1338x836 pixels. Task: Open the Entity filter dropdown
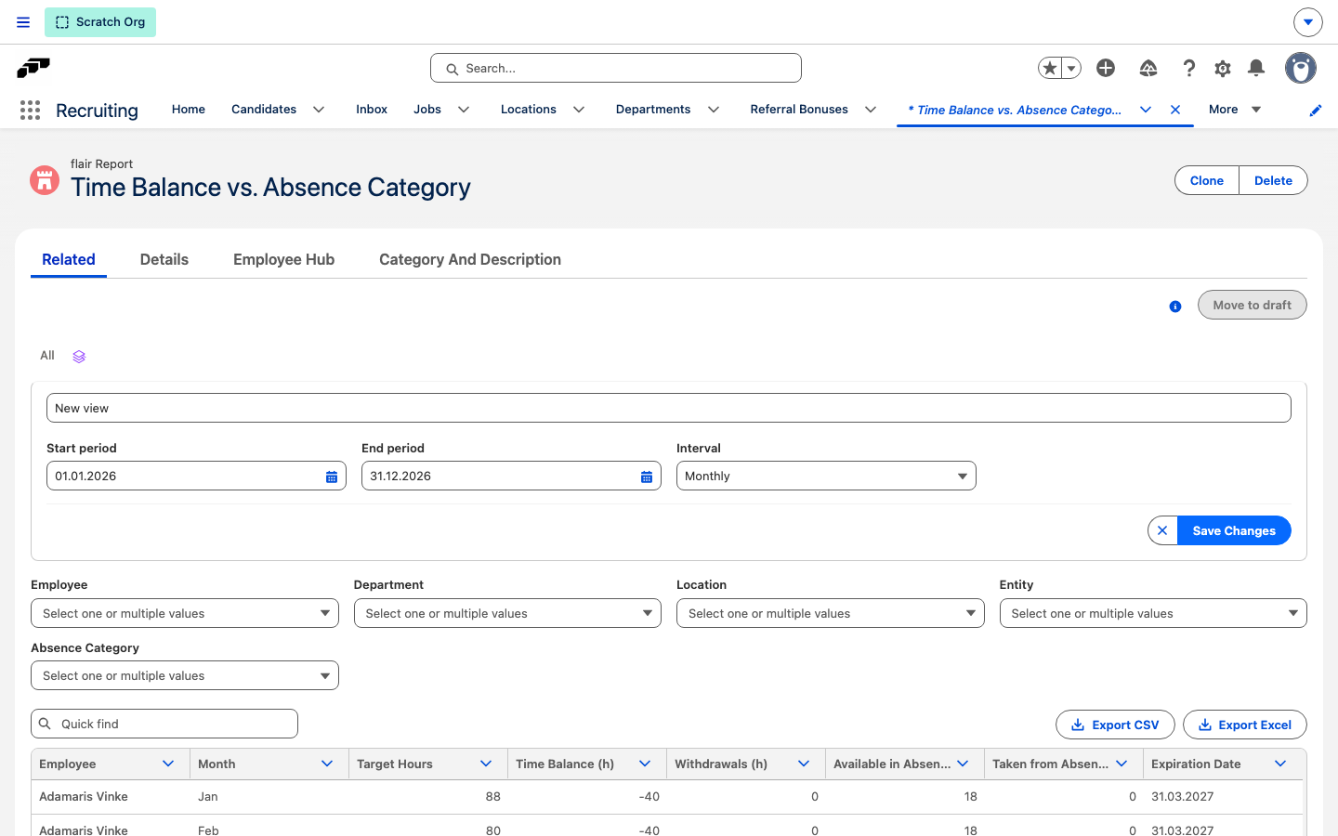coord(1153,613)
